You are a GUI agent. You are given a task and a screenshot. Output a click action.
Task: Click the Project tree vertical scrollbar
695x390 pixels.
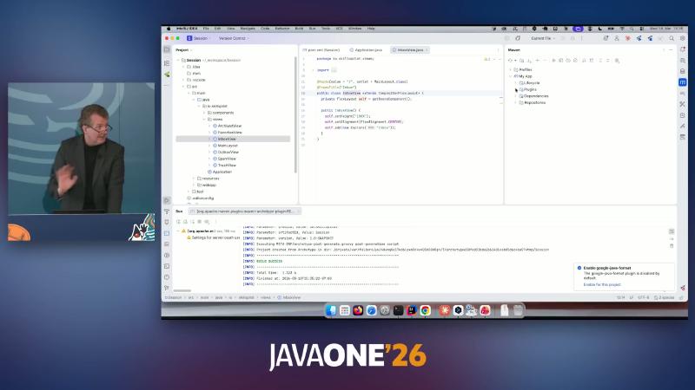tap(295, 115)
